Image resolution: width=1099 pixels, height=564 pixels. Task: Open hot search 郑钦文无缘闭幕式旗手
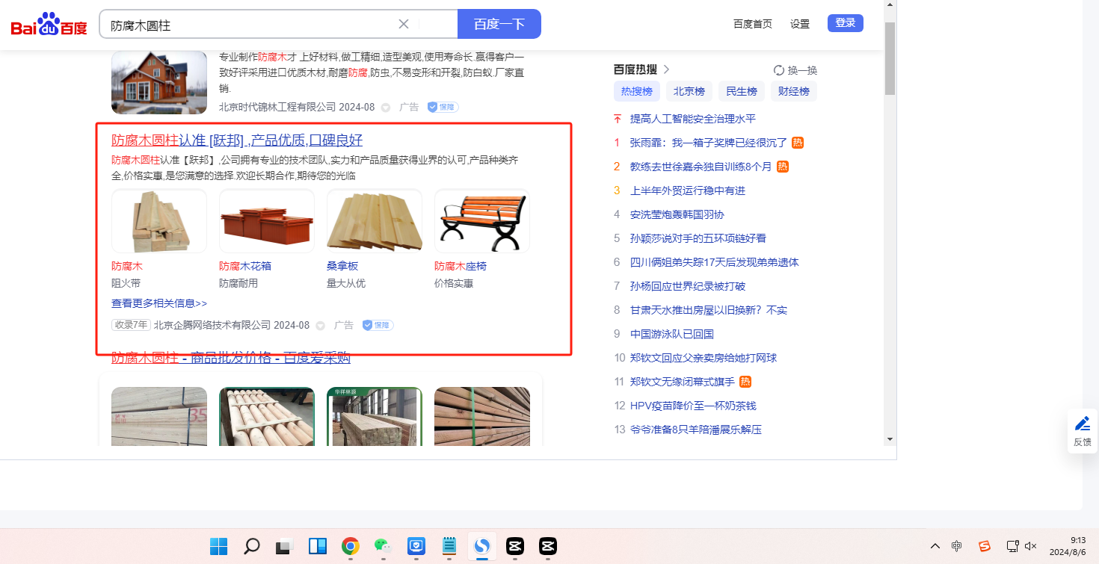[683, 382]
